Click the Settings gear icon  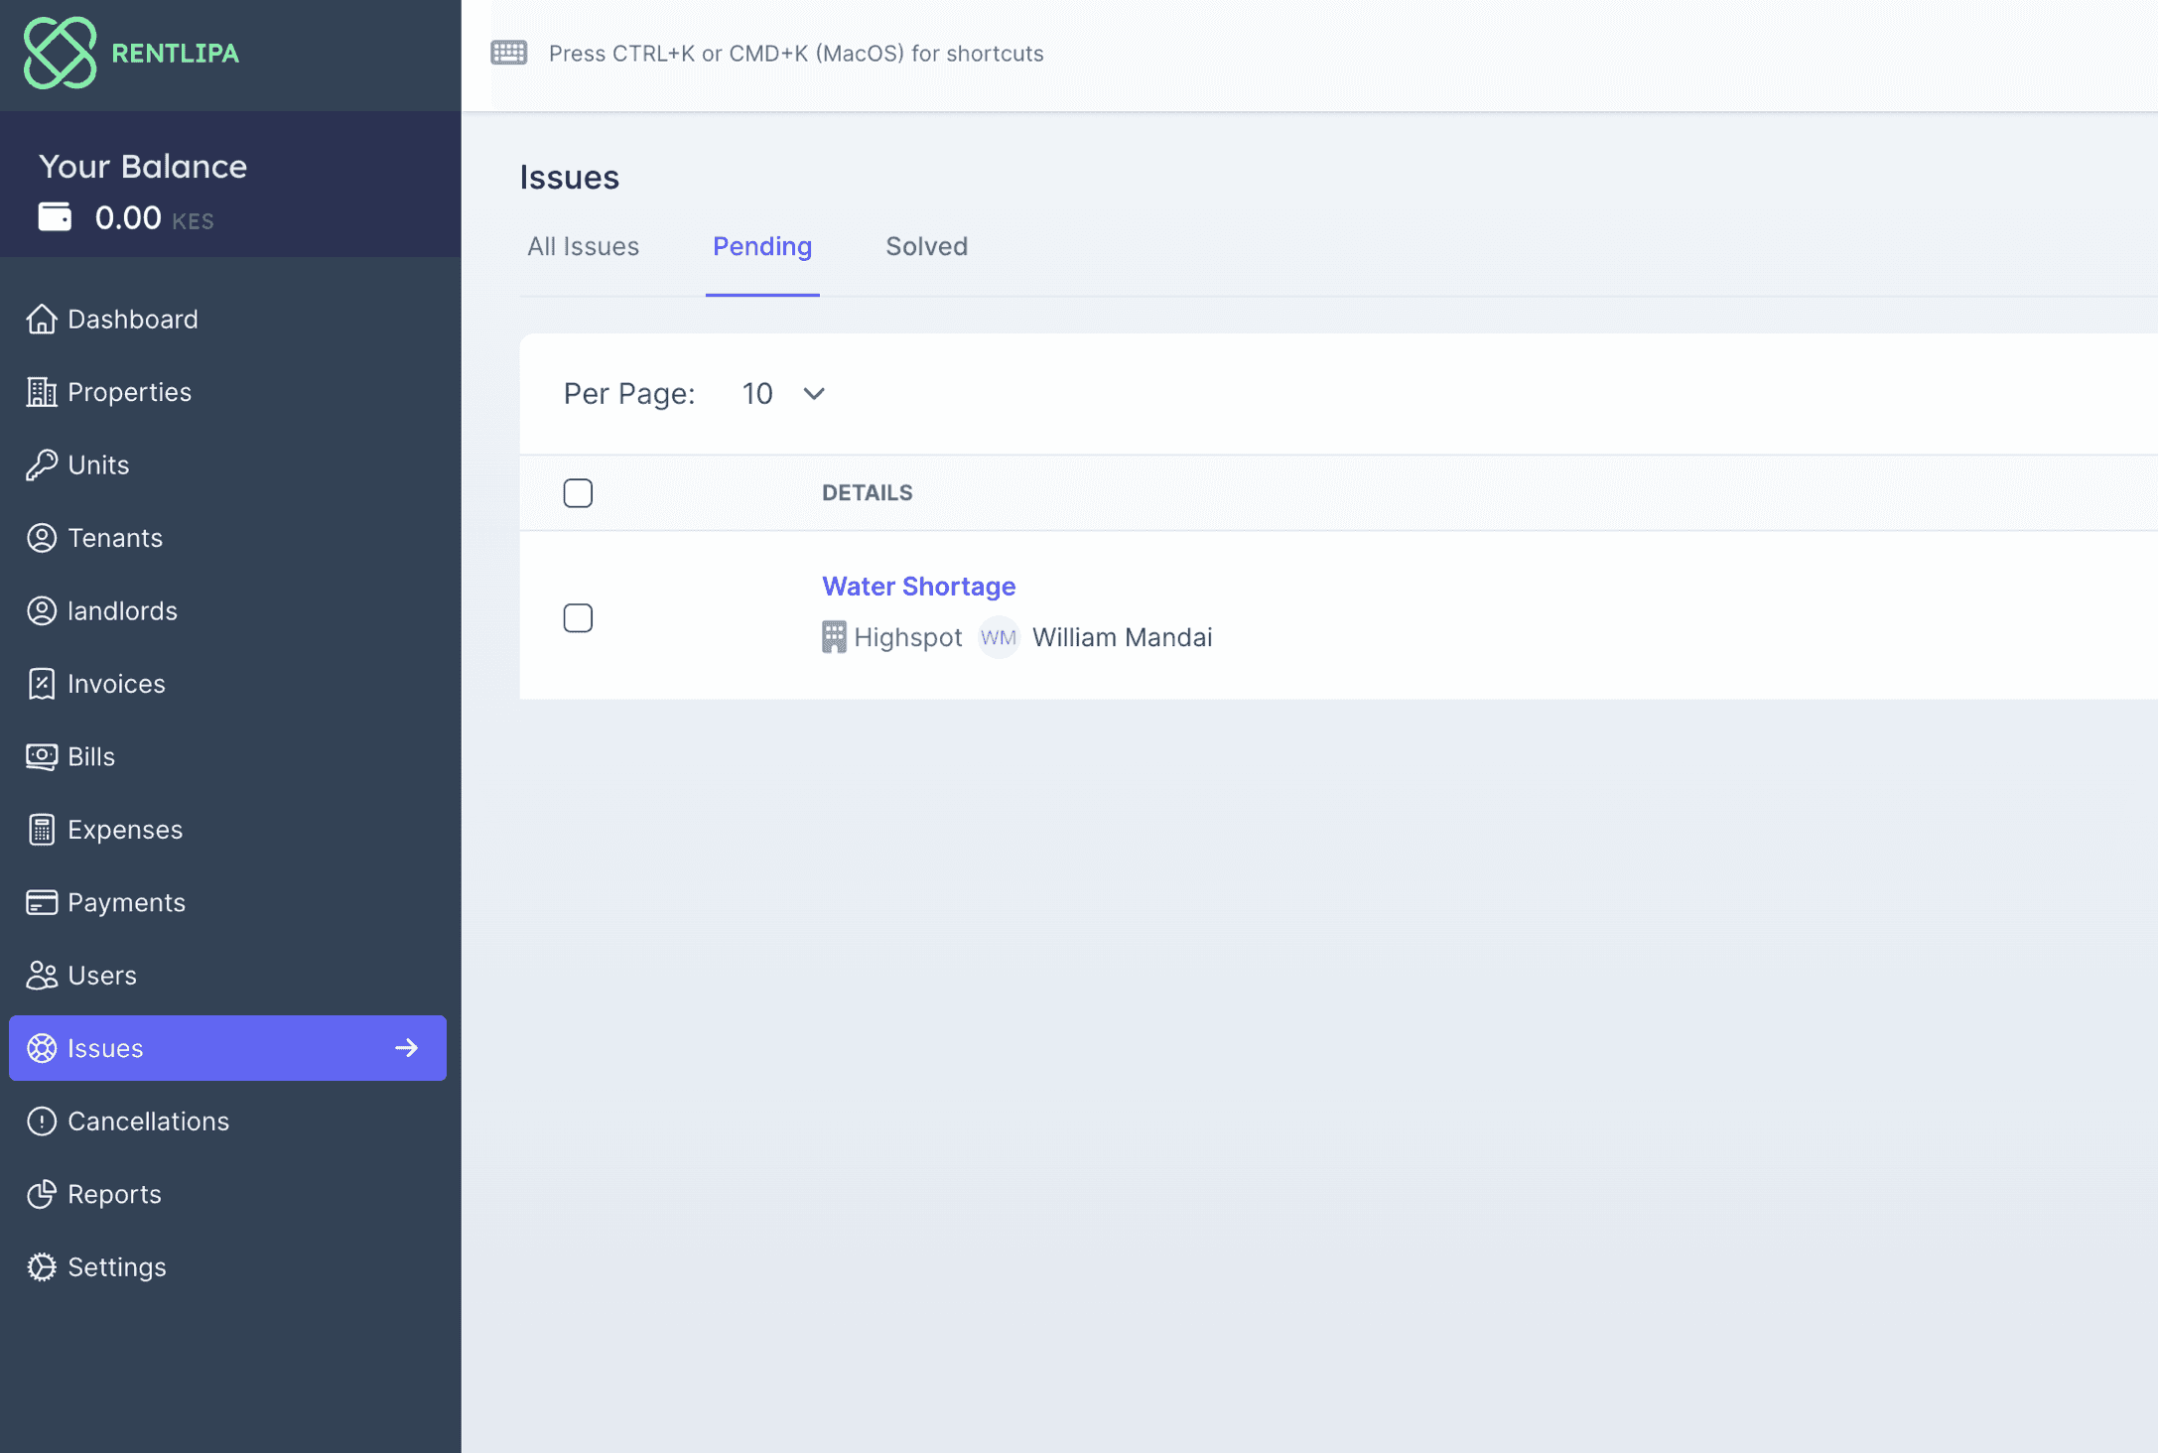point(42,1267)
